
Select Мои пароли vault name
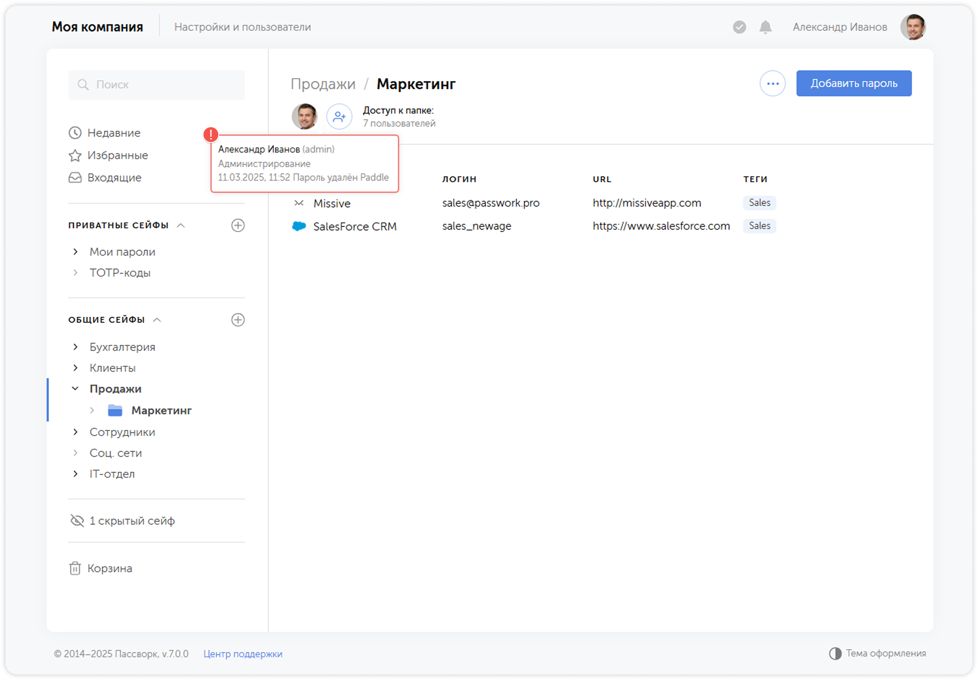coord(122,252)
